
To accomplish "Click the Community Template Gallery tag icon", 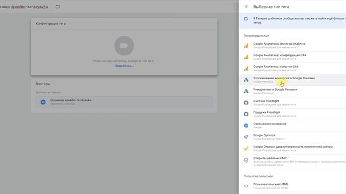I will pyautogui.click(x=246, y=19).
